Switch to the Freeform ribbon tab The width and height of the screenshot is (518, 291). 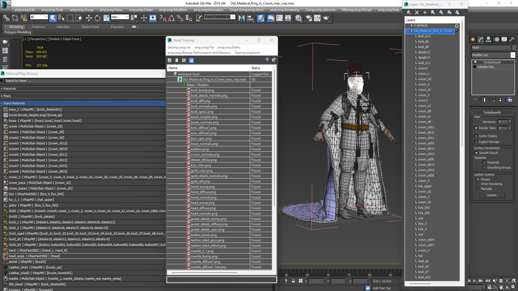(x=38, y=27)
